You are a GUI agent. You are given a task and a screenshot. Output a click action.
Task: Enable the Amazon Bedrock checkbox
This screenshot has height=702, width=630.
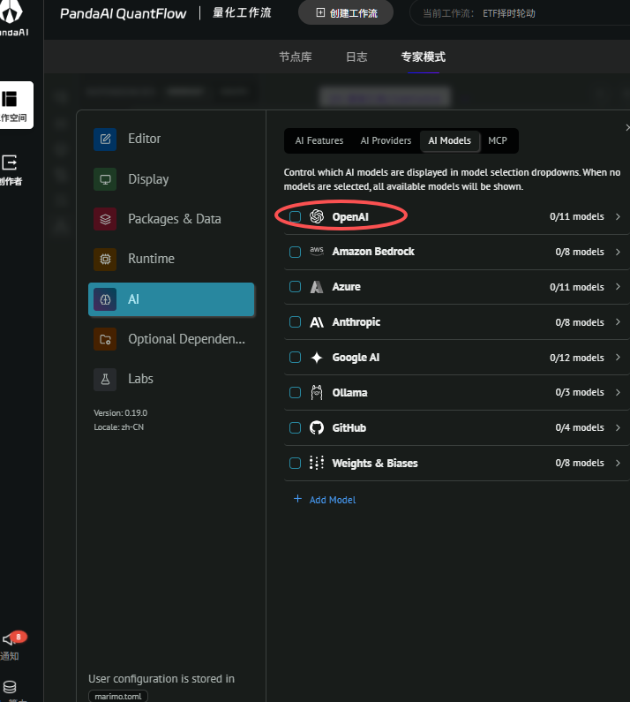point(296,252)
